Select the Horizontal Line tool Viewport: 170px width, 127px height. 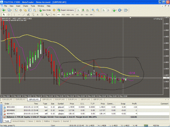19,15
